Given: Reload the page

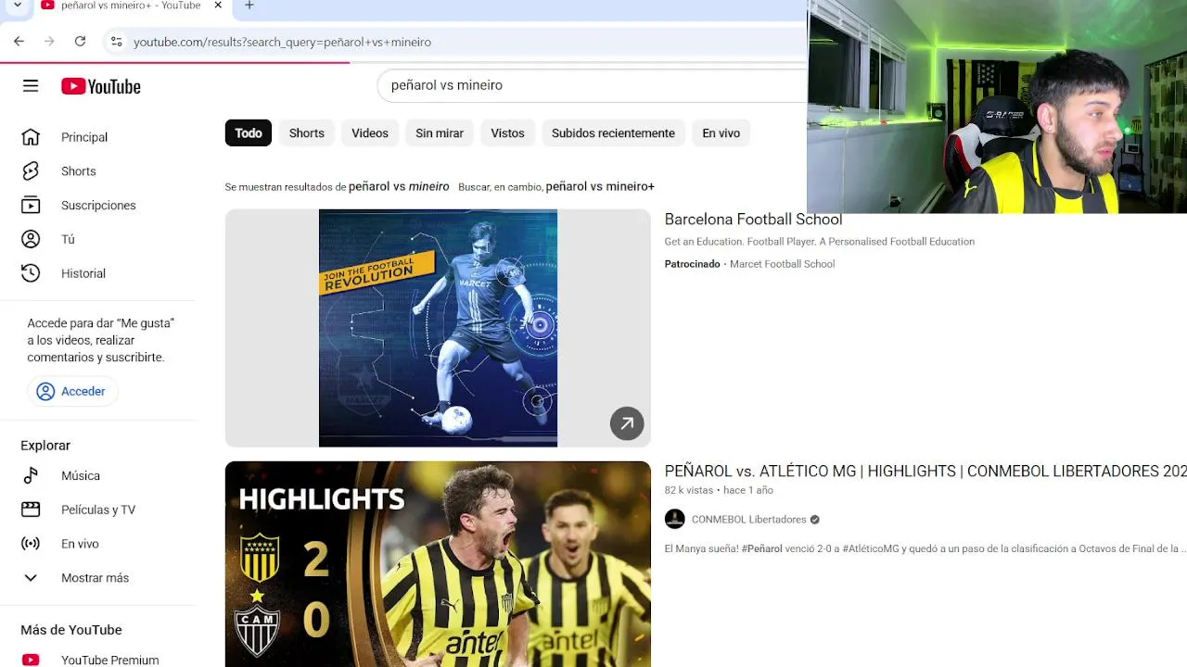Looking at the screenshot, I should [x=80, y=42].
